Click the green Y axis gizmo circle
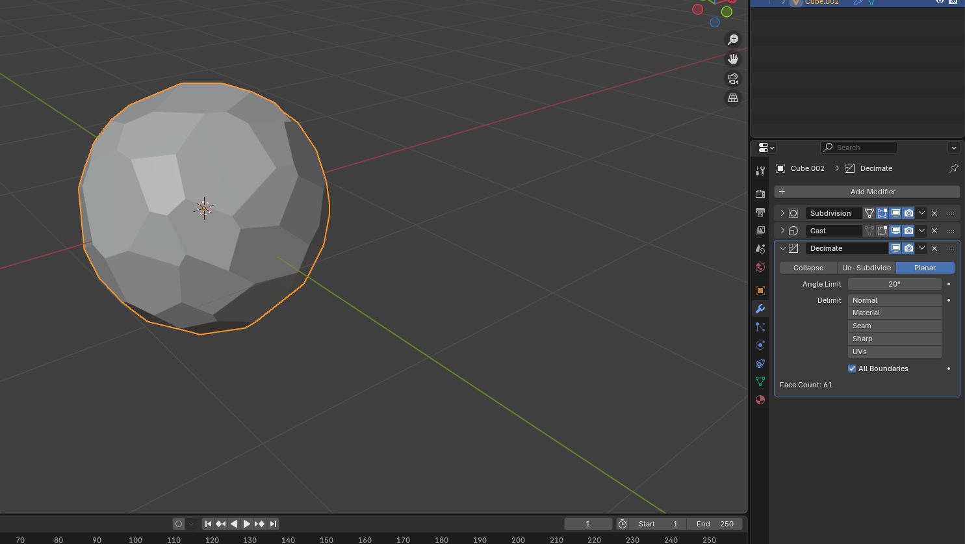 tap(727, 12)
